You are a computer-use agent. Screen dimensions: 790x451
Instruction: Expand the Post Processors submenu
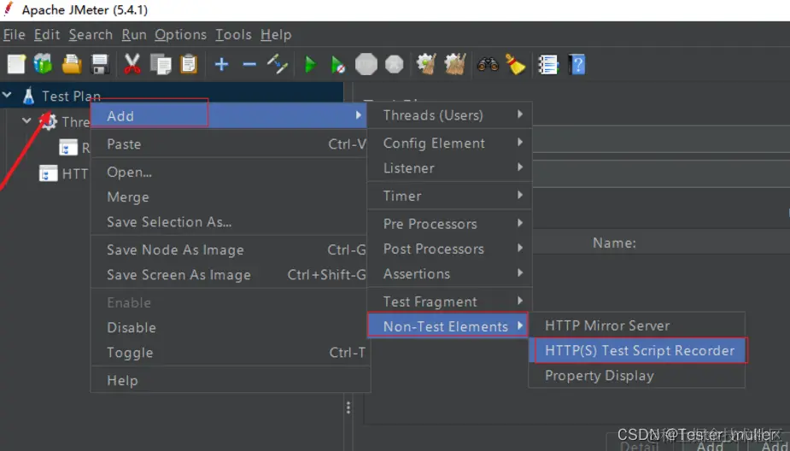point(449,249)
